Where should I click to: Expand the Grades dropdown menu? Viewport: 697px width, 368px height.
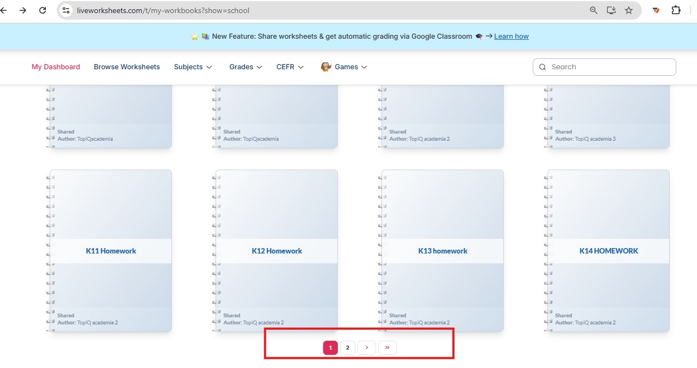point(246,67)
